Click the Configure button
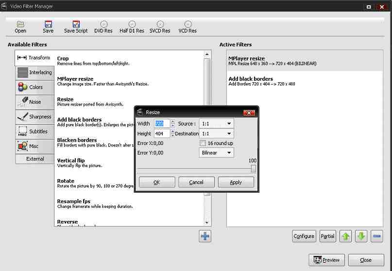The height and width of the screenshot is (271, 392). 304,236
